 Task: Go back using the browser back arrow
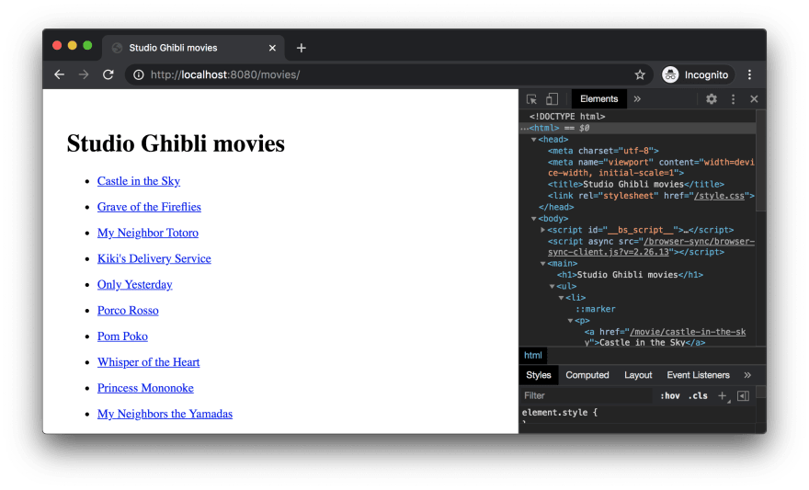click(x=60, y=74)
